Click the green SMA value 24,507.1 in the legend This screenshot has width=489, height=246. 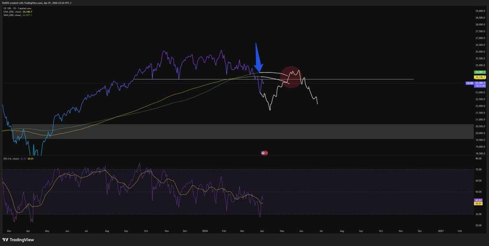(x=28, y=15)
